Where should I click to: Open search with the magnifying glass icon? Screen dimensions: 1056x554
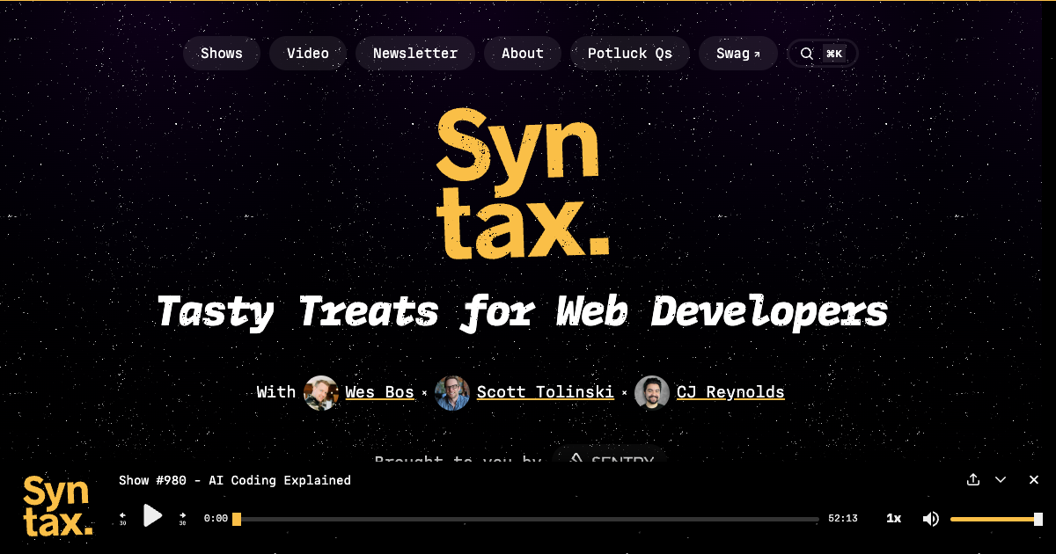click(806, 54)
